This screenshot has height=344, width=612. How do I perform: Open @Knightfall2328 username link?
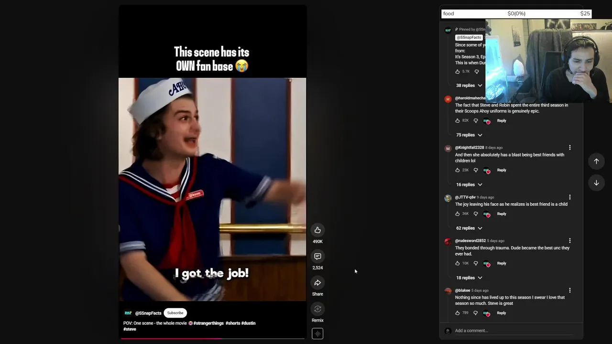coord(470,148)
